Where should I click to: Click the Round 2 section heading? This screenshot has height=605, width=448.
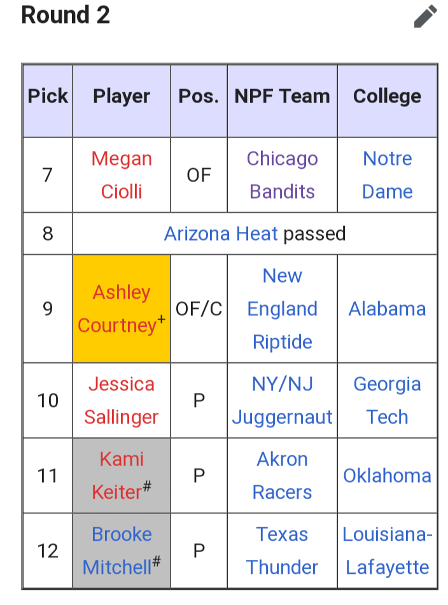click(x=66, y=15)
